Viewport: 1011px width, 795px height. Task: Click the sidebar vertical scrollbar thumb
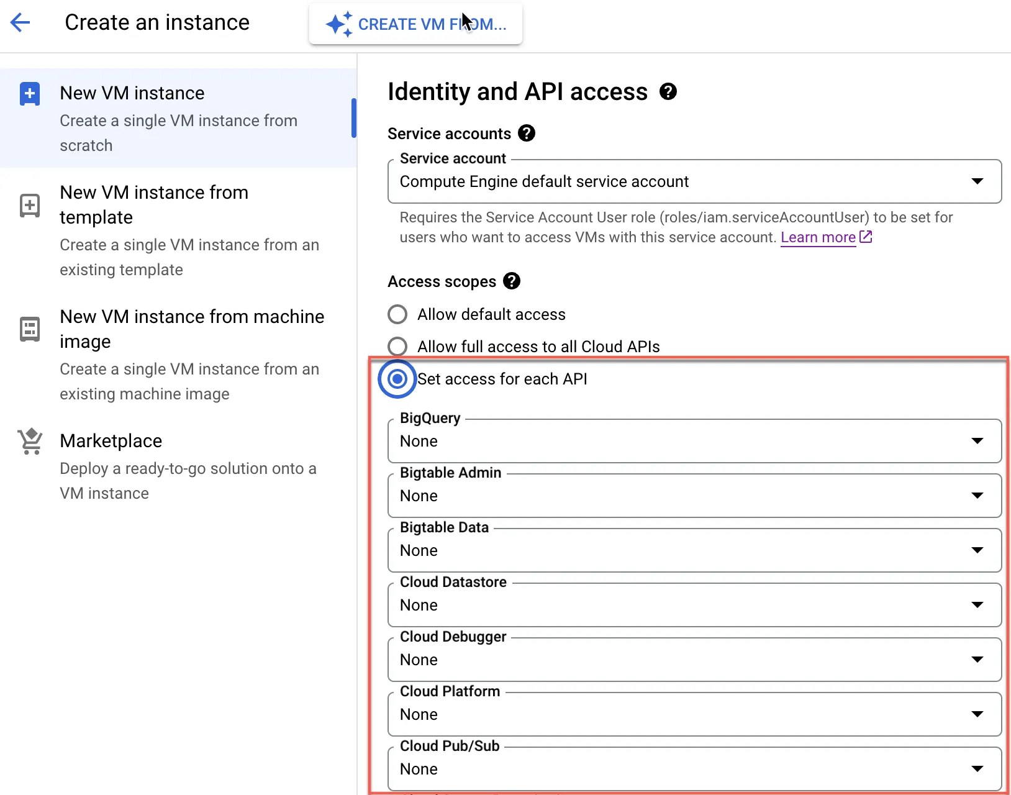click(x=353, y=118)
